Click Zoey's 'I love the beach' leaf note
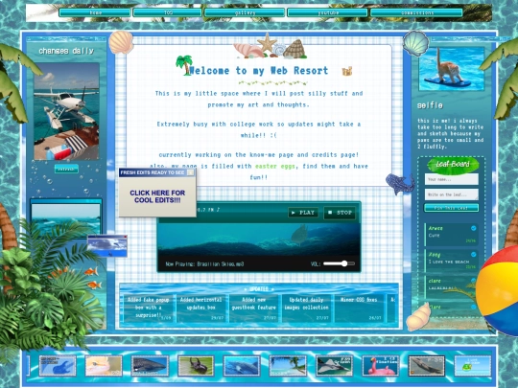Screen dimensions: 518x388 (451, 261)
